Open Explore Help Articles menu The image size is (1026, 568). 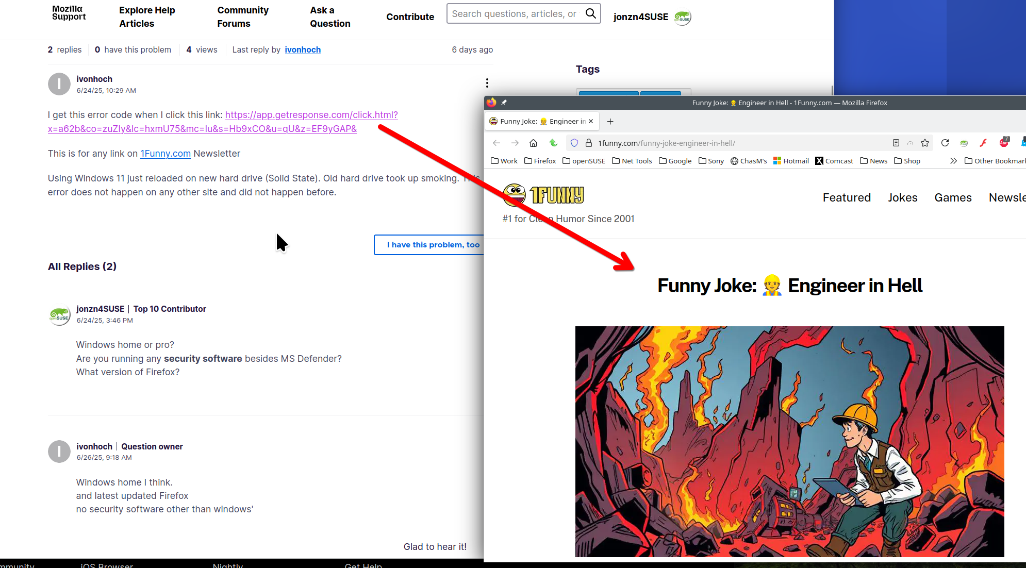coord(147,17)
